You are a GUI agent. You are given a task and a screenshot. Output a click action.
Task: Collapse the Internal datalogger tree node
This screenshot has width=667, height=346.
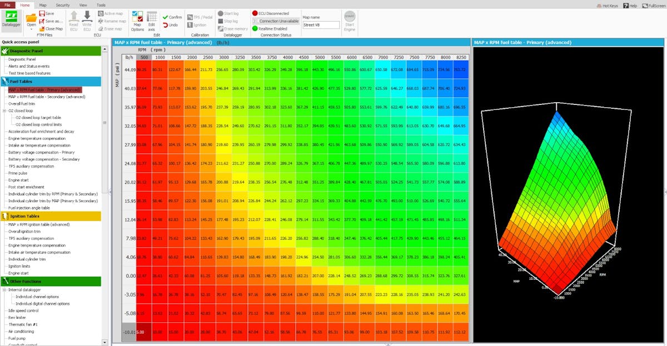(x=4, y=290)
